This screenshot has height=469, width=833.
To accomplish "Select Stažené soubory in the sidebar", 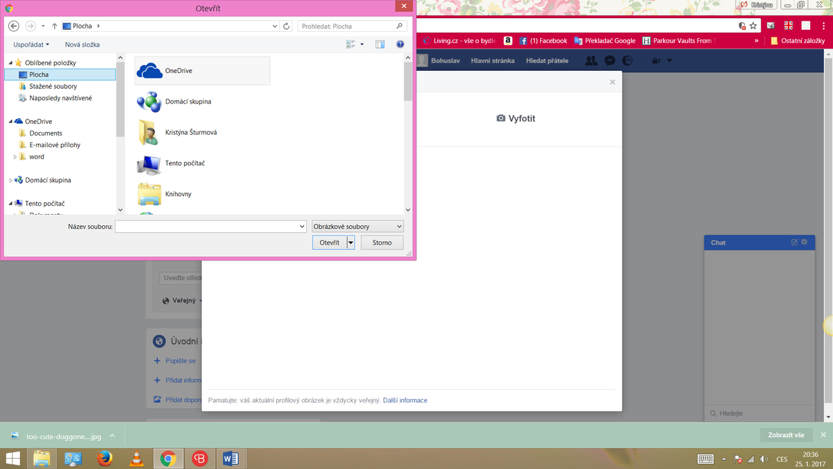I will (x=53, y=86).
